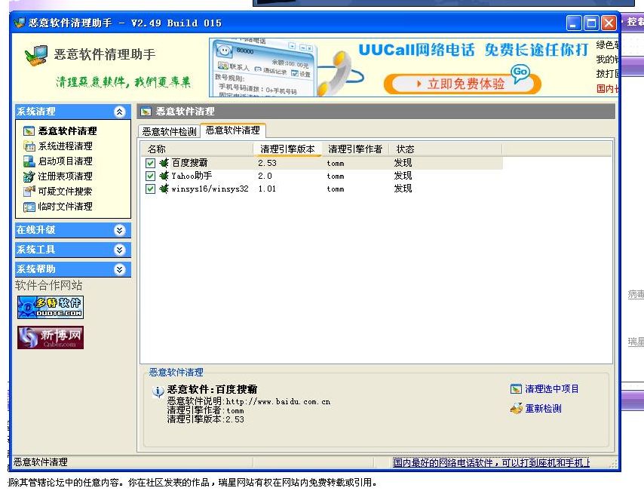
Task: Minimize the 恶意软件清理助手 window
Action: 574,23
